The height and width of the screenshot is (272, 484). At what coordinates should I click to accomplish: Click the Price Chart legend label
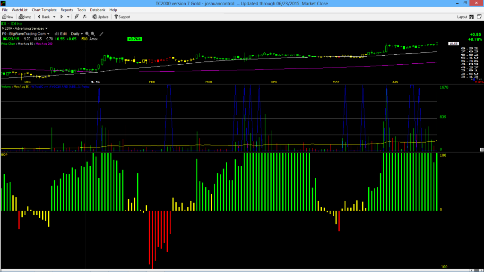point(8,44)
